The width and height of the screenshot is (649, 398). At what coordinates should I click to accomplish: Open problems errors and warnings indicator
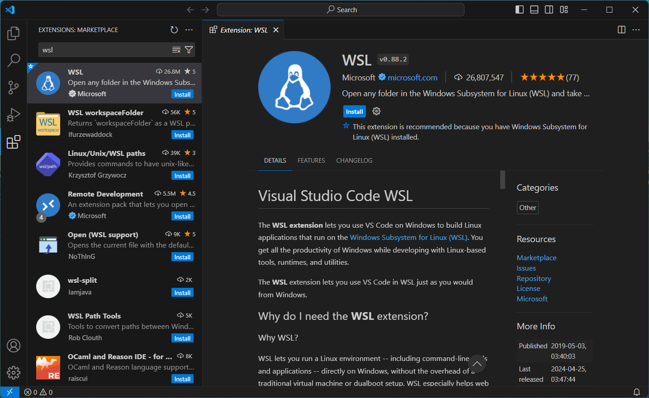[38, 392]
